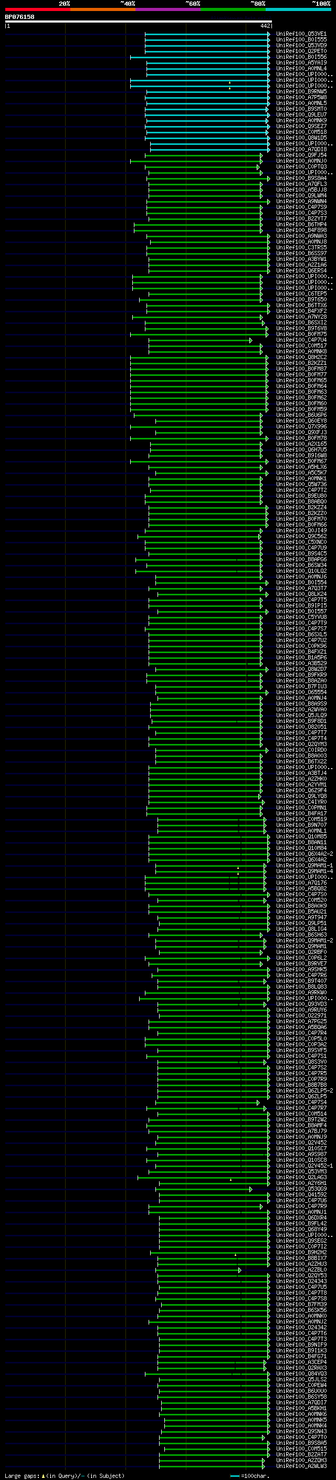This screenshot has height=1480, width=336.
Task: Open hit UniRef100_Q2QYM3
Action: coord(301,744)
